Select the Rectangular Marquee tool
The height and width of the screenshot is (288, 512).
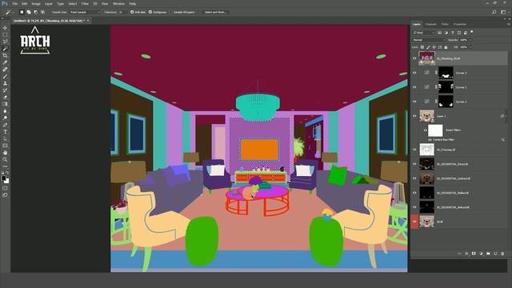(5, 34)
